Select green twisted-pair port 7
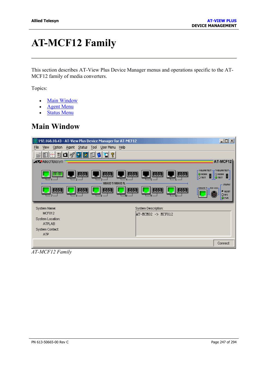The width and height of the screenshot is (260, 369). pos(46,190)
